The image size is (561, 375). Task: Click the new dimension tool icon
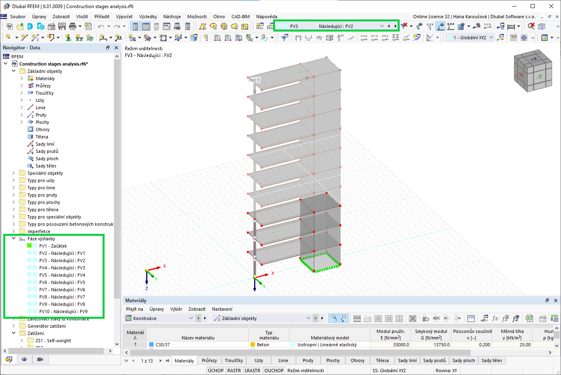pos(103,38)
